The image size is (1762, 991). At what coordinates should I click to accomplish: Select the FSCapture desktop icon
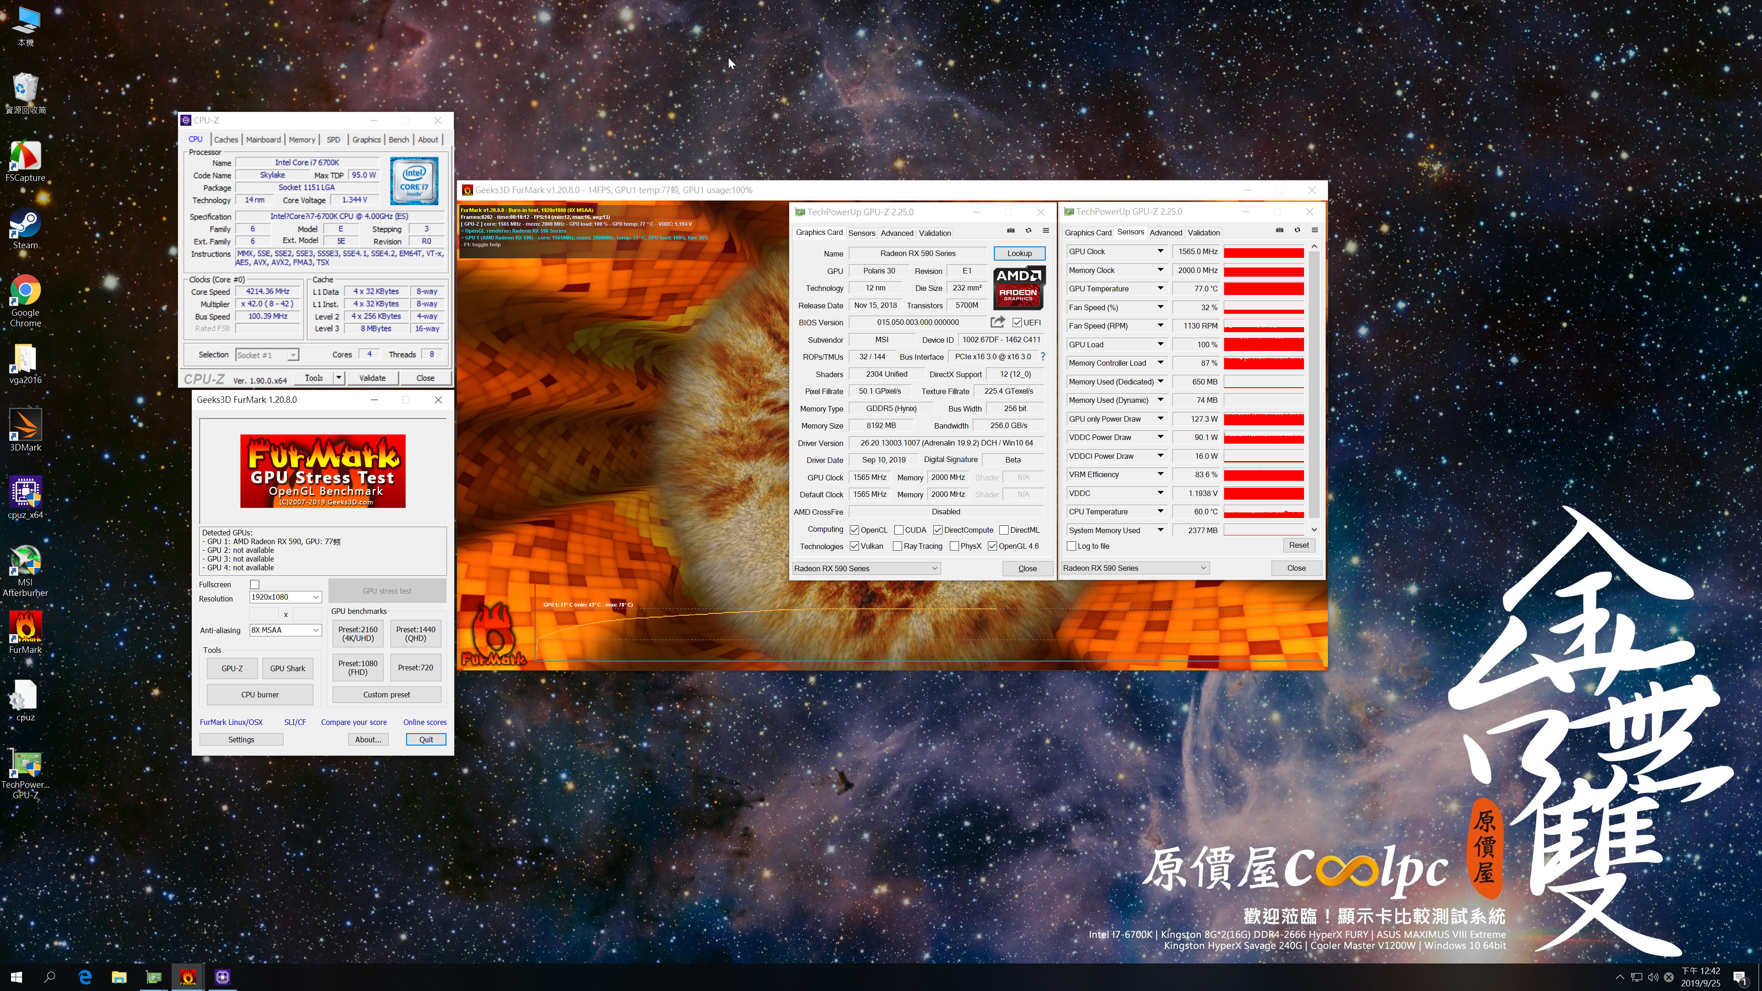(x=25, y=161)
